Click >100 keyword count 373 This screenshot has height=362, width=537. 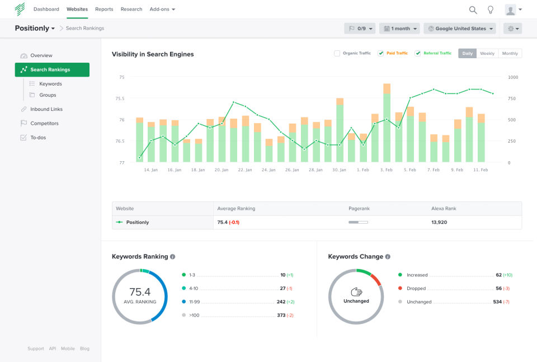click(x=281, y=315)
